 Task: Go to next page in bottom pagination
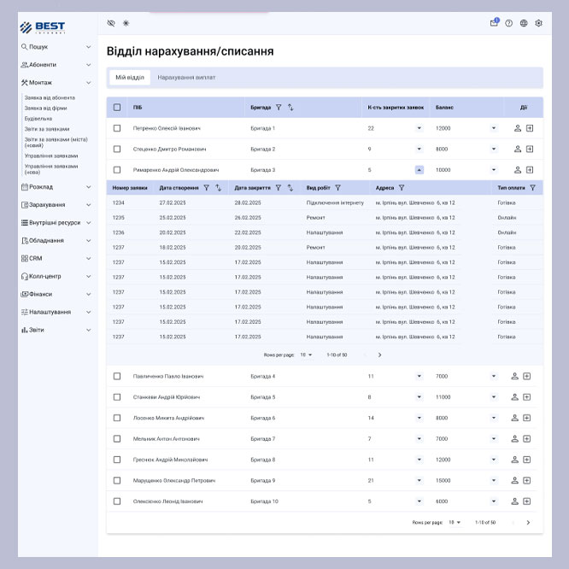tap(528, 522)
